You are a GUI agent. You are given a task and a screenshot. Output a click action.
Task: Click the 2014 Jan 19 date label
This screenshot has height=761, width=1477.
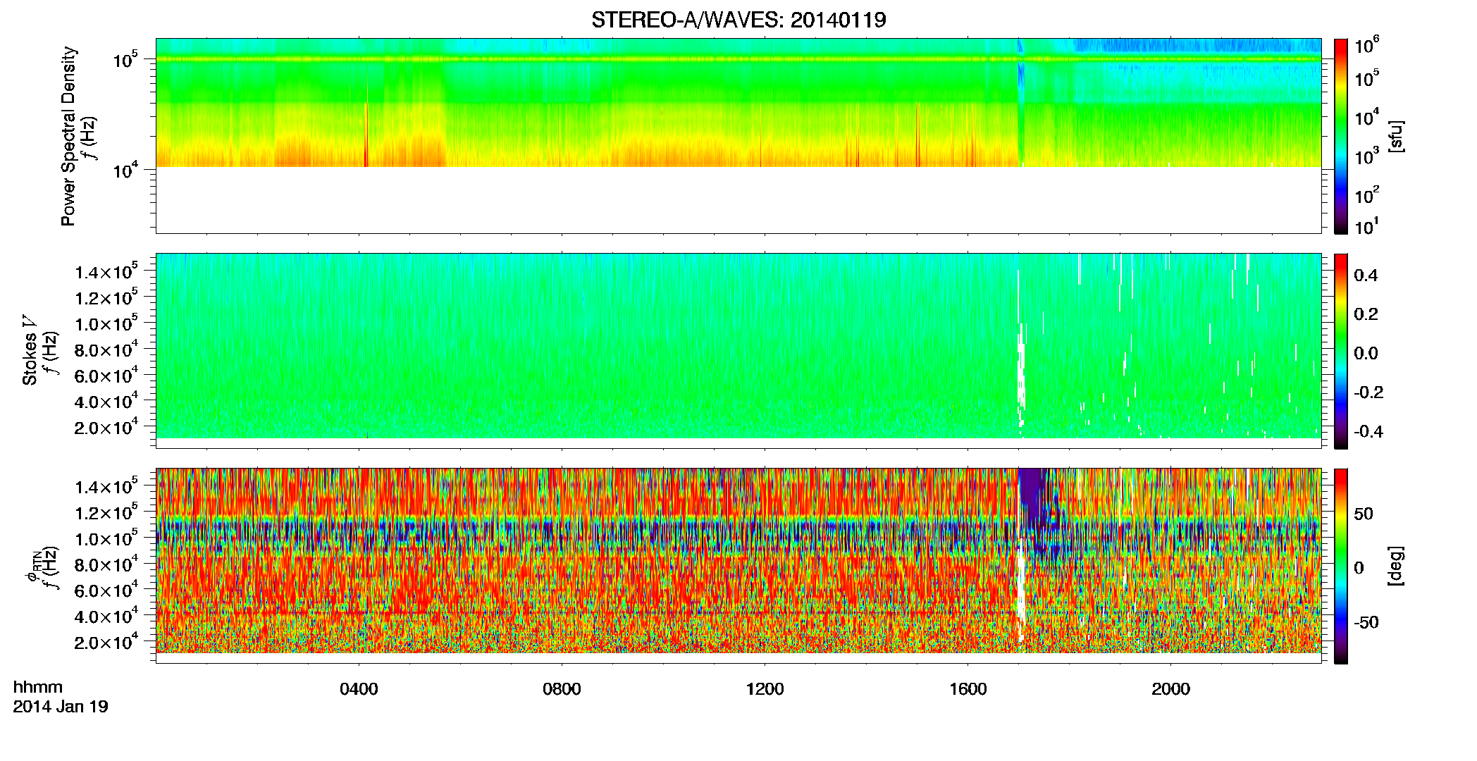[61, 707]
